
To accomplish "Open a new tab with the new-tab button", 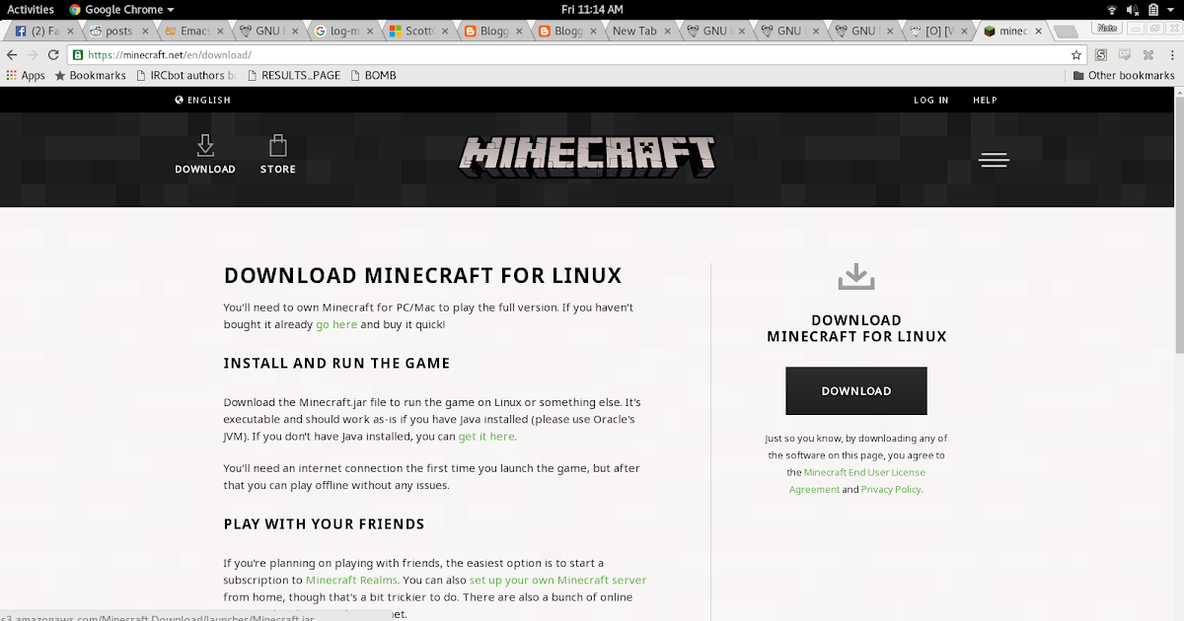I will (1065, 32).
